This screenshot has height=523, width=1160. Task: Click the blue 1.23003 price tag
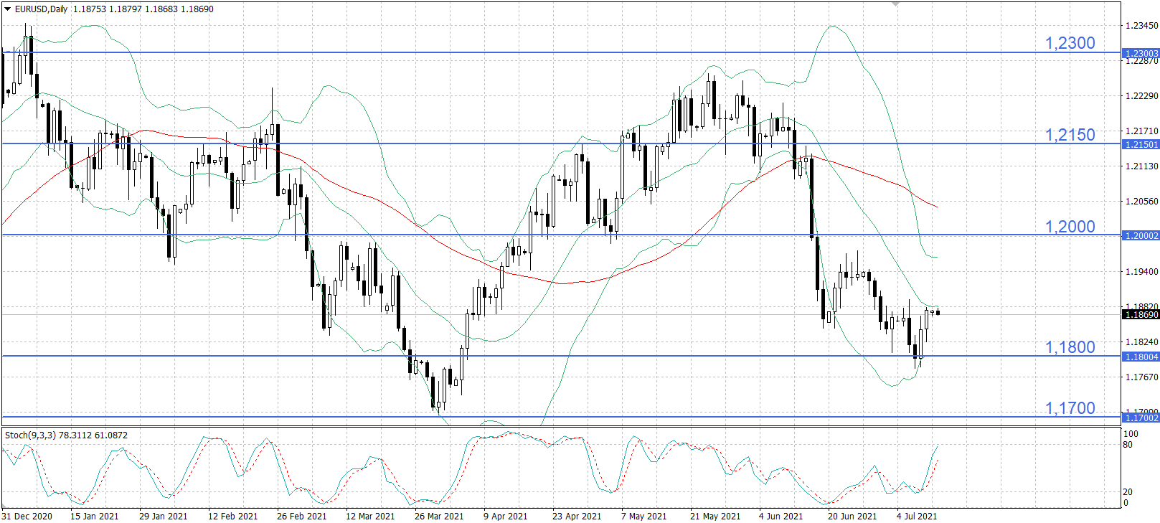click(1141, 53)
